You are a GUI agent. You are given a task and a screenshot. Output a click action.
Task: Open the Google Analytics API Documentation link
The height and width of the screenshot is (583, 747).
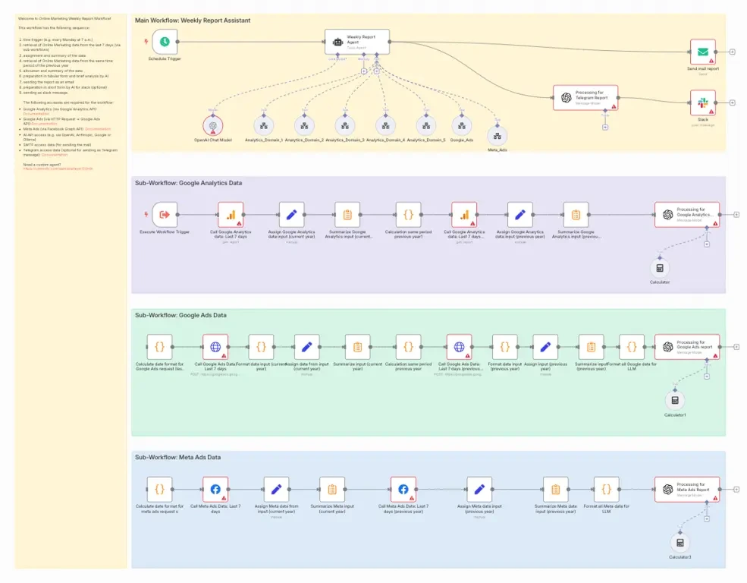point(36,114)
